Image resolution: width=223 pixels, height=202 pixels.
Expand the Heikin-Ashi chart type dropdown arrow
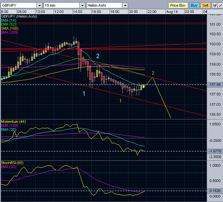click(125, 5)
